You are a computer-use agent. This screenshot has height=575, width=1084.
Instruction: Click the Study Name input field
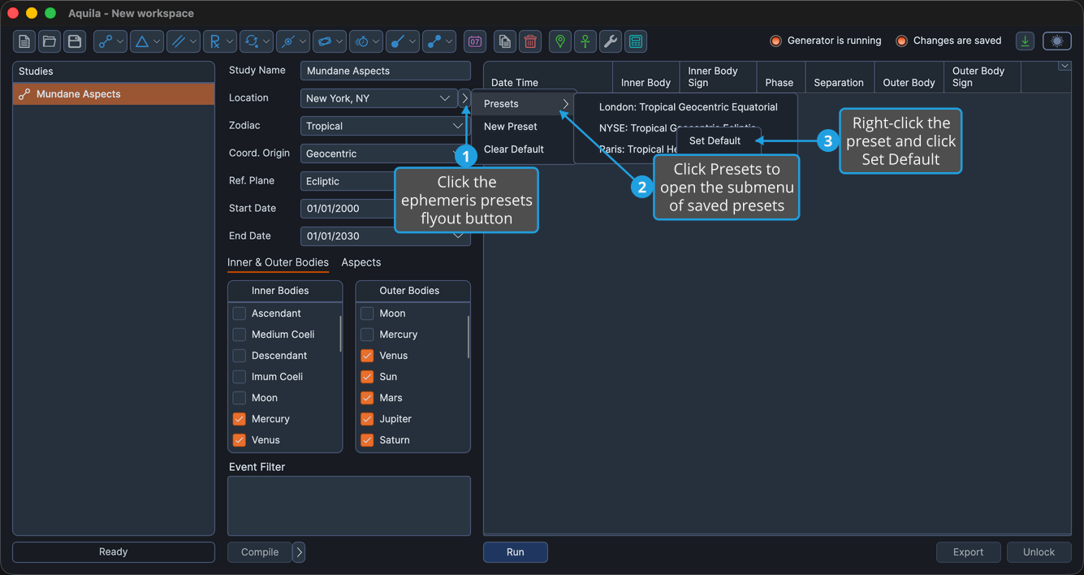[385, 71]
